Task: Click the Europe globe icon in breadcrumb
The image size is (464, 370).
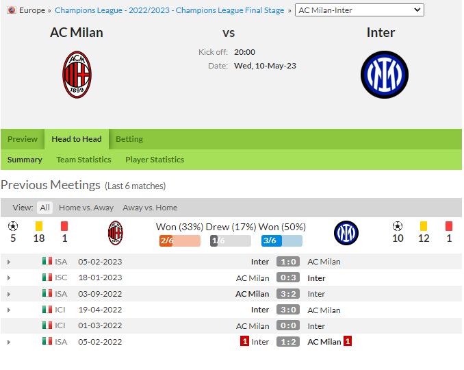Action: pos(12,10)
